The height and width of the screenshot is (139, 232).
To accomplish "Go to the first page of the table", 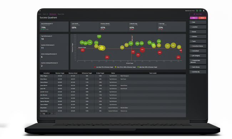I will (40, 114).
